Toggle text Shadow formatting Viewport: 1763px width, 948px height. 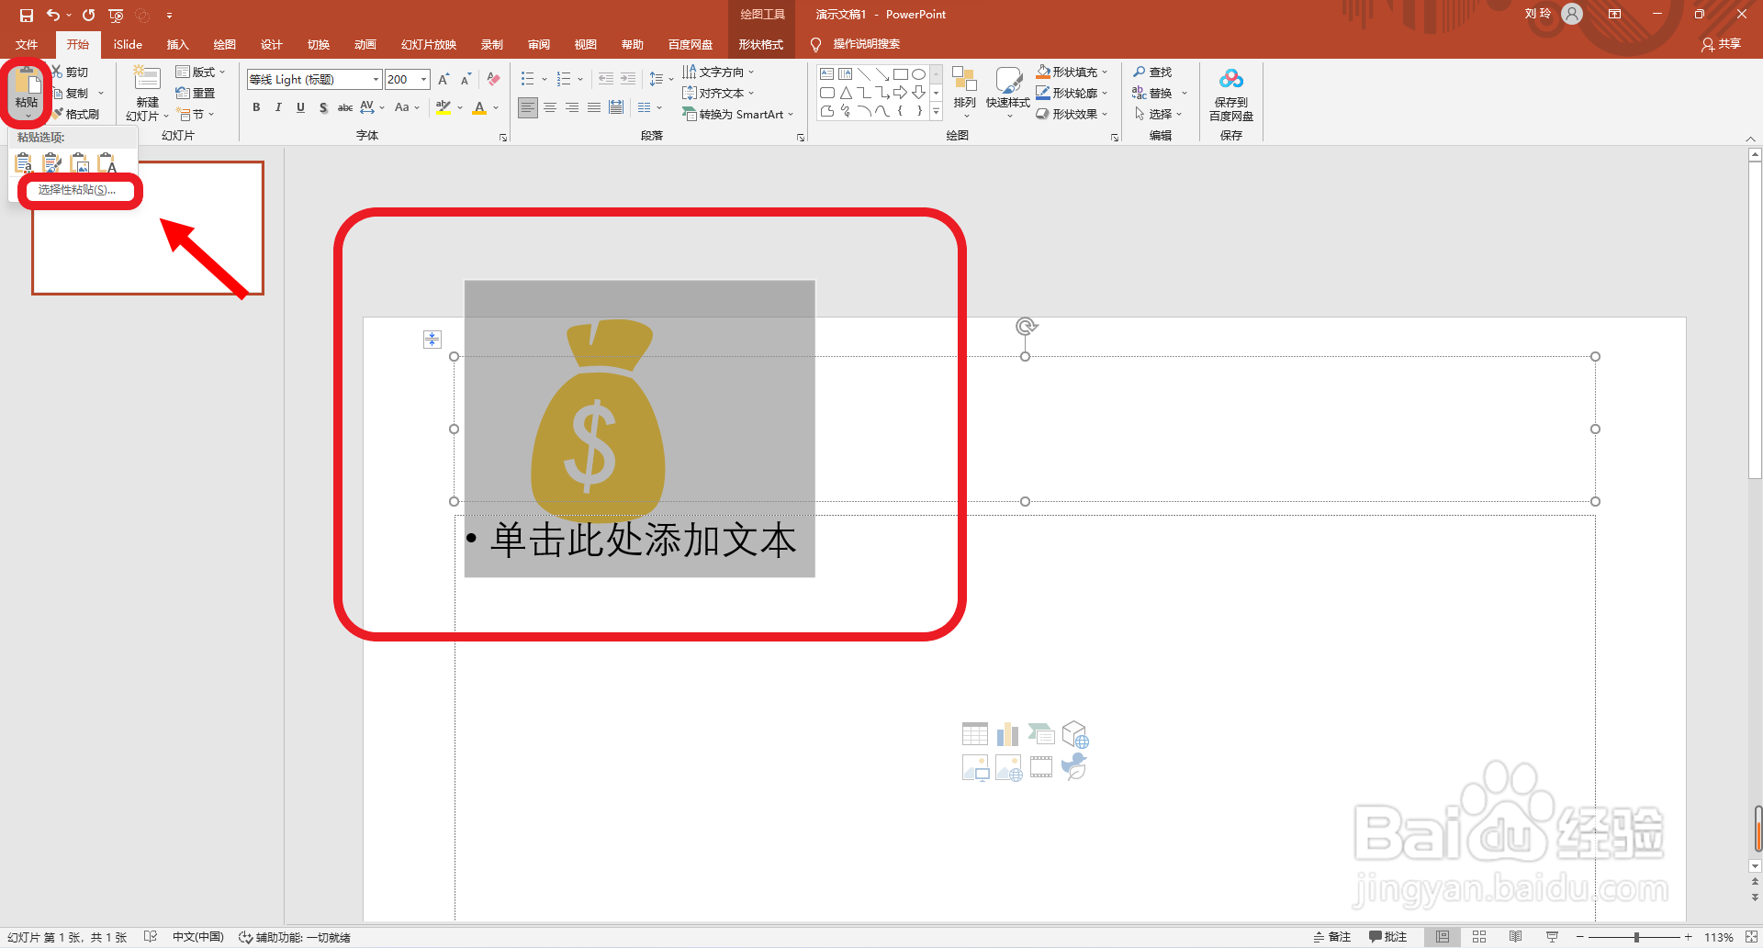[323, 107]
